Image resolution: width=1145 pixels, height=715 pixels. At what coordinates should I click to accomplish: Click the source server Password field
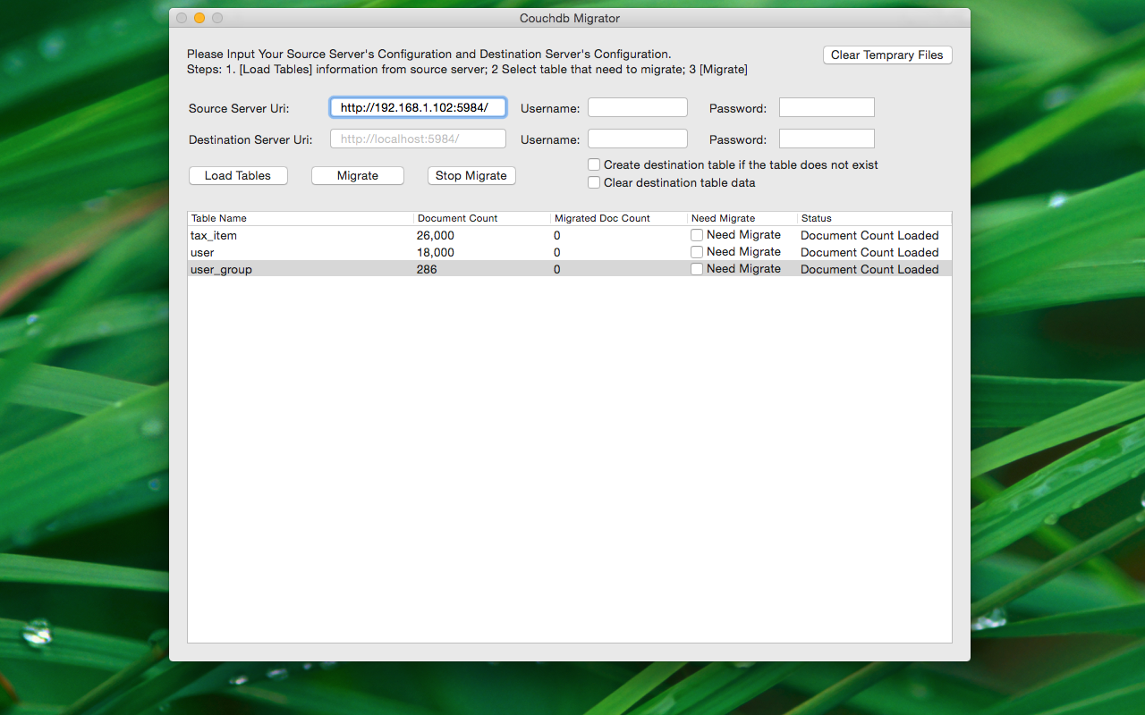pos(826,108)
